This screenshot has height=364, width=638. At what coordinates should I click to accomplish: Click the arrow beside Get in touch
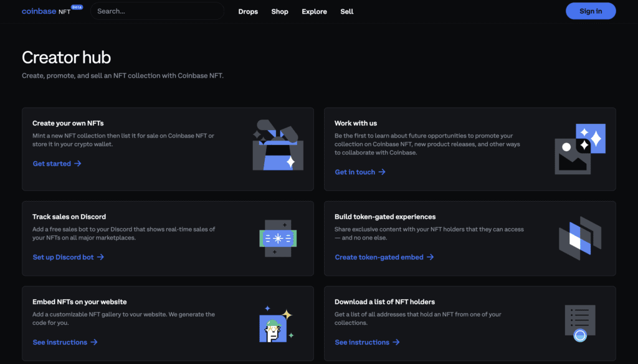[382, 172]
